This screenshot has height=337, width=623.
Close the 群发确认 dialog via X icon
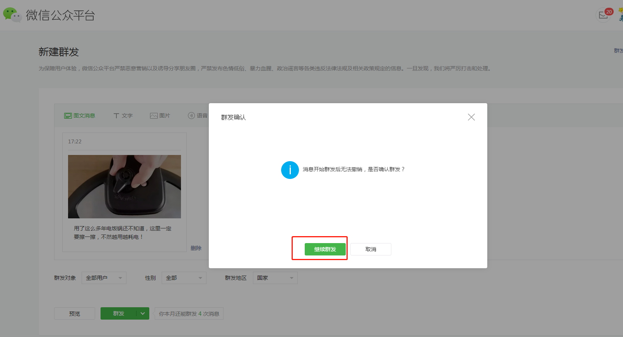pos(471,117)
